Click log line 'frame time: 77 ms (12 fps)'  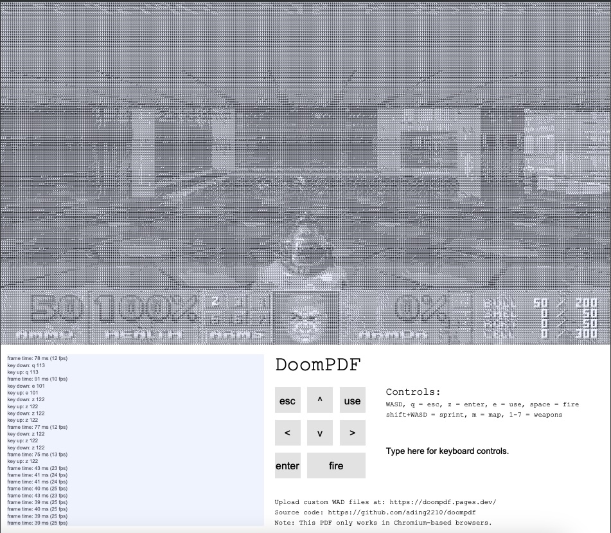(37, 427)
